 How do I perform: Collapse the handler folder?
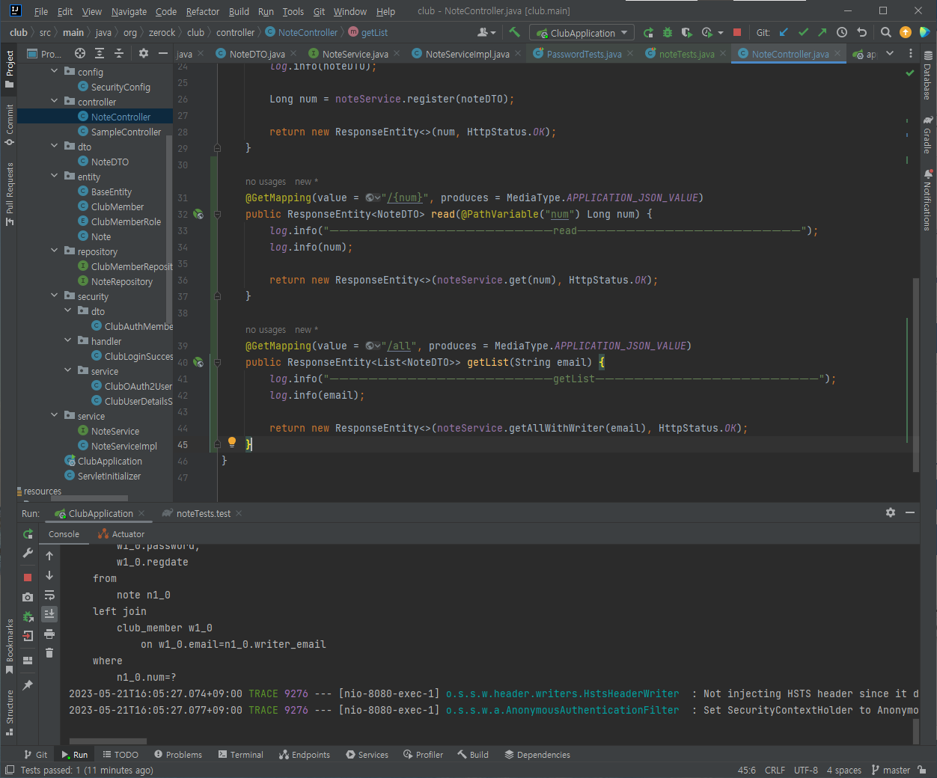coord(67,340)
